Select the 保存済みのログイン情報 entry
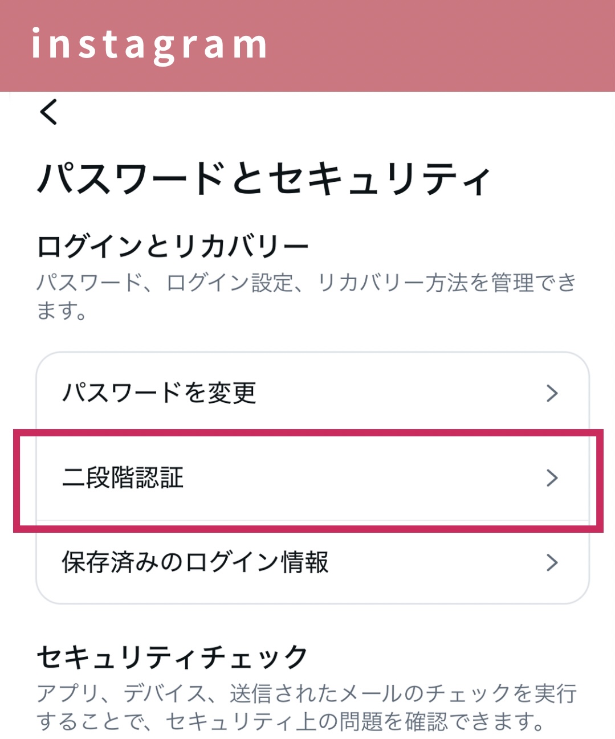The width and height of the screenshot is (615, 739). tap(195, 562)
